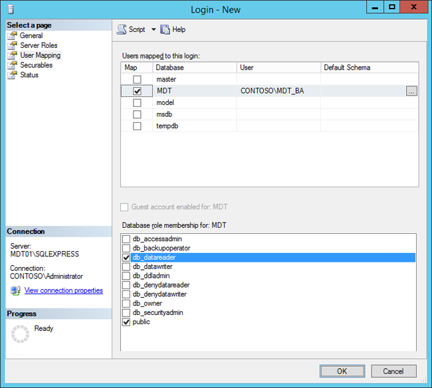Viewport: 432px width, 388px height.
Task: Click the Cancel button
Action: pos(393,371)
